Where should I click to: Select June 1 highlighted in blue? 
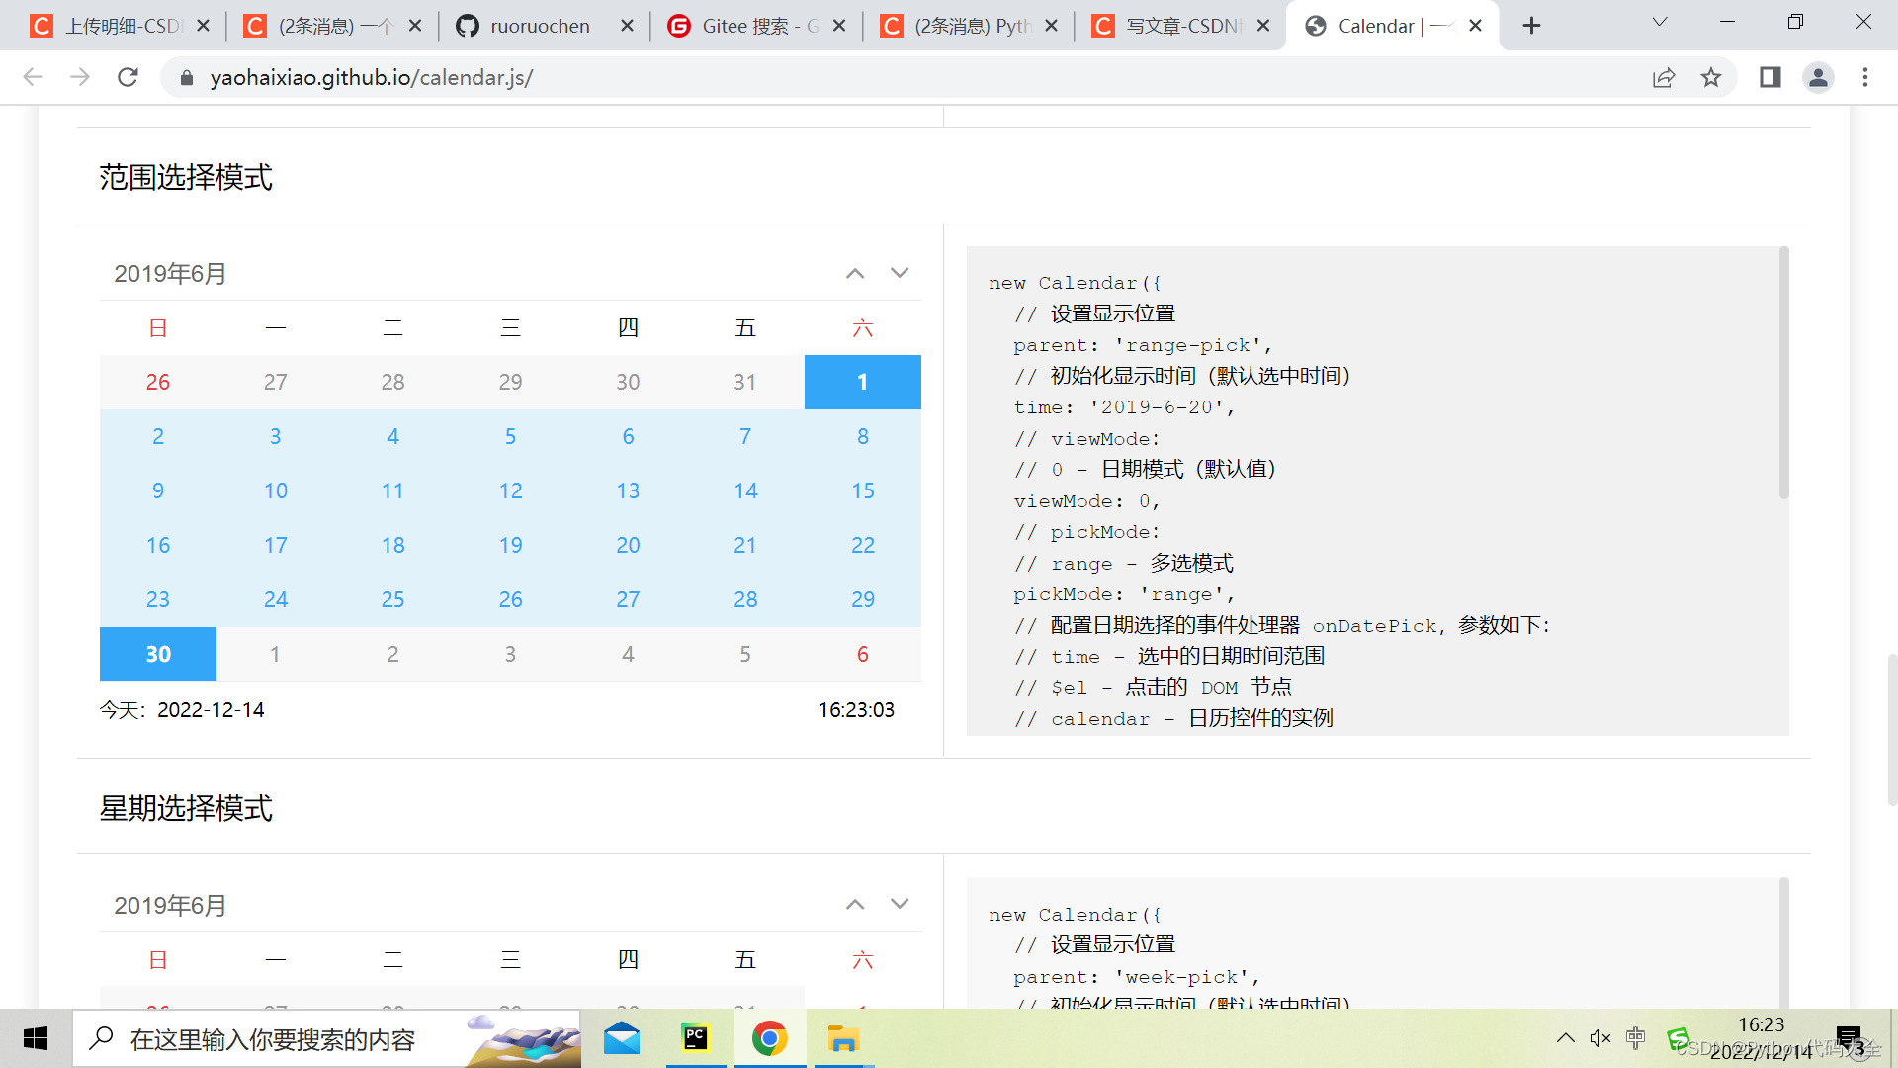tap(862, 382)
